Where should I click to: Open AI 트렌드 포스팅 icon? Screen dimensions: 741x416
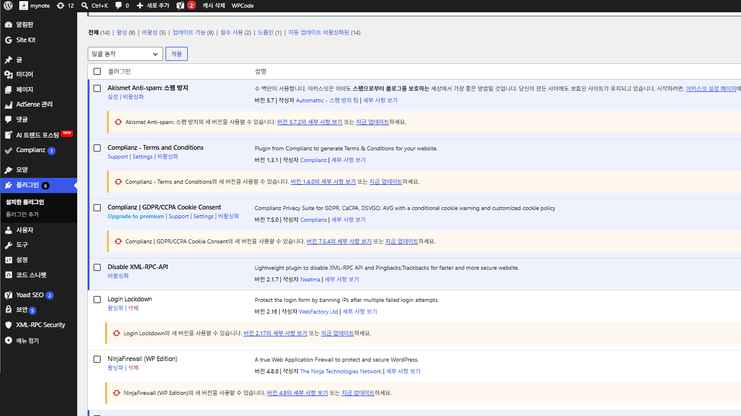8,135
